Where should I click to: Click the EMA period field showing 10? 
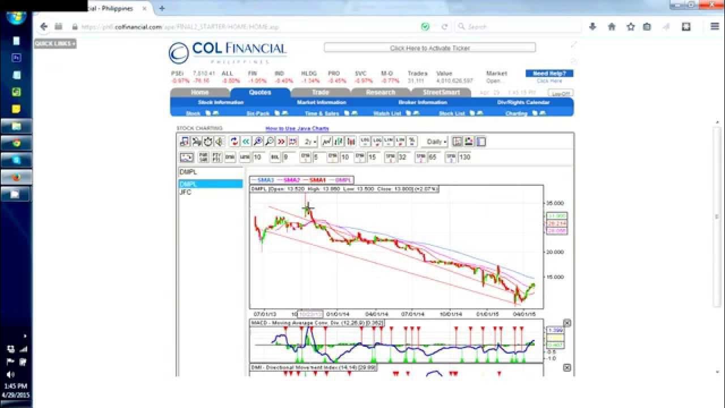tap(346, 157)
